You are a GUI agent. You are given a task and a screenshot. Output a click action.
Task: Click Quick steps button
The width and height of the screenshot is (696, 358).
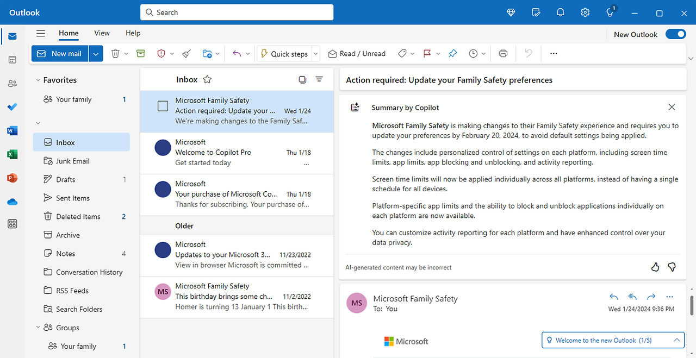(284, 53)
